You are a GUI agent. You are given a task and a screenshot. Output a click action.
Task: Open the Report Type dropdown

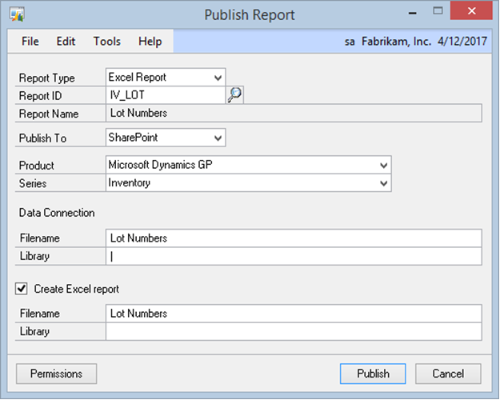(166, 77)
